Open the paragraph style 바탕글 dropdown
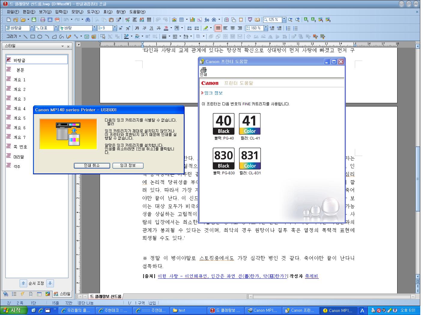This screenshot has height=315, width=435. pyautogui.click(x=32, y=28)
